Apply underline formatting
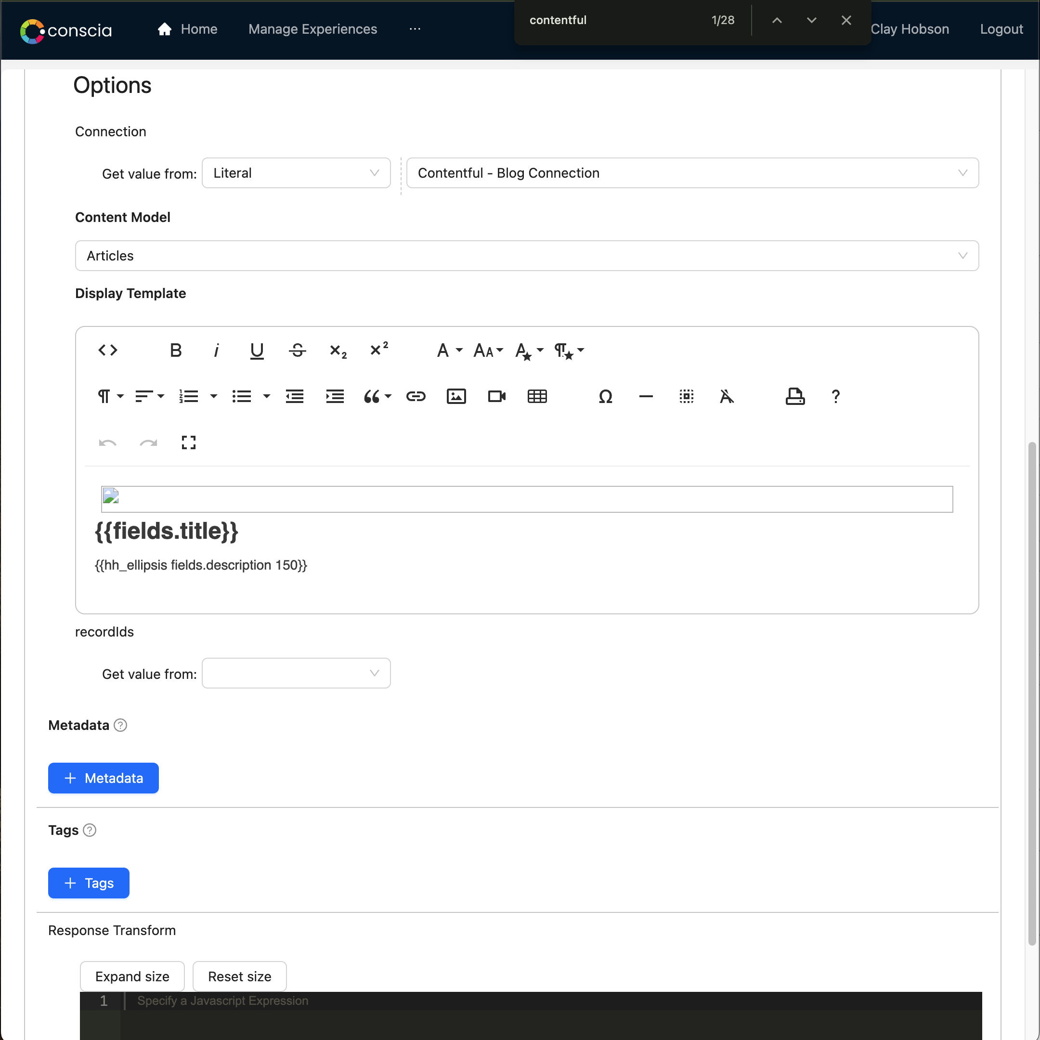This screenshot has width=1040, height=1040. 257,351
